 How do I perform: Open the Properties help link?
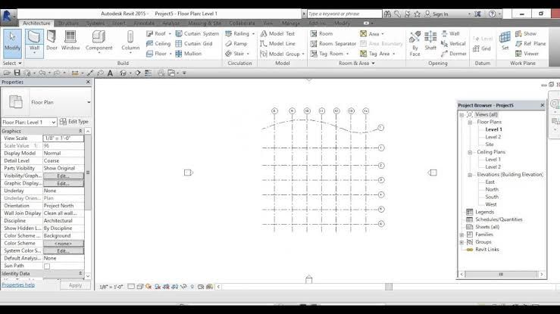click(18, 285)
